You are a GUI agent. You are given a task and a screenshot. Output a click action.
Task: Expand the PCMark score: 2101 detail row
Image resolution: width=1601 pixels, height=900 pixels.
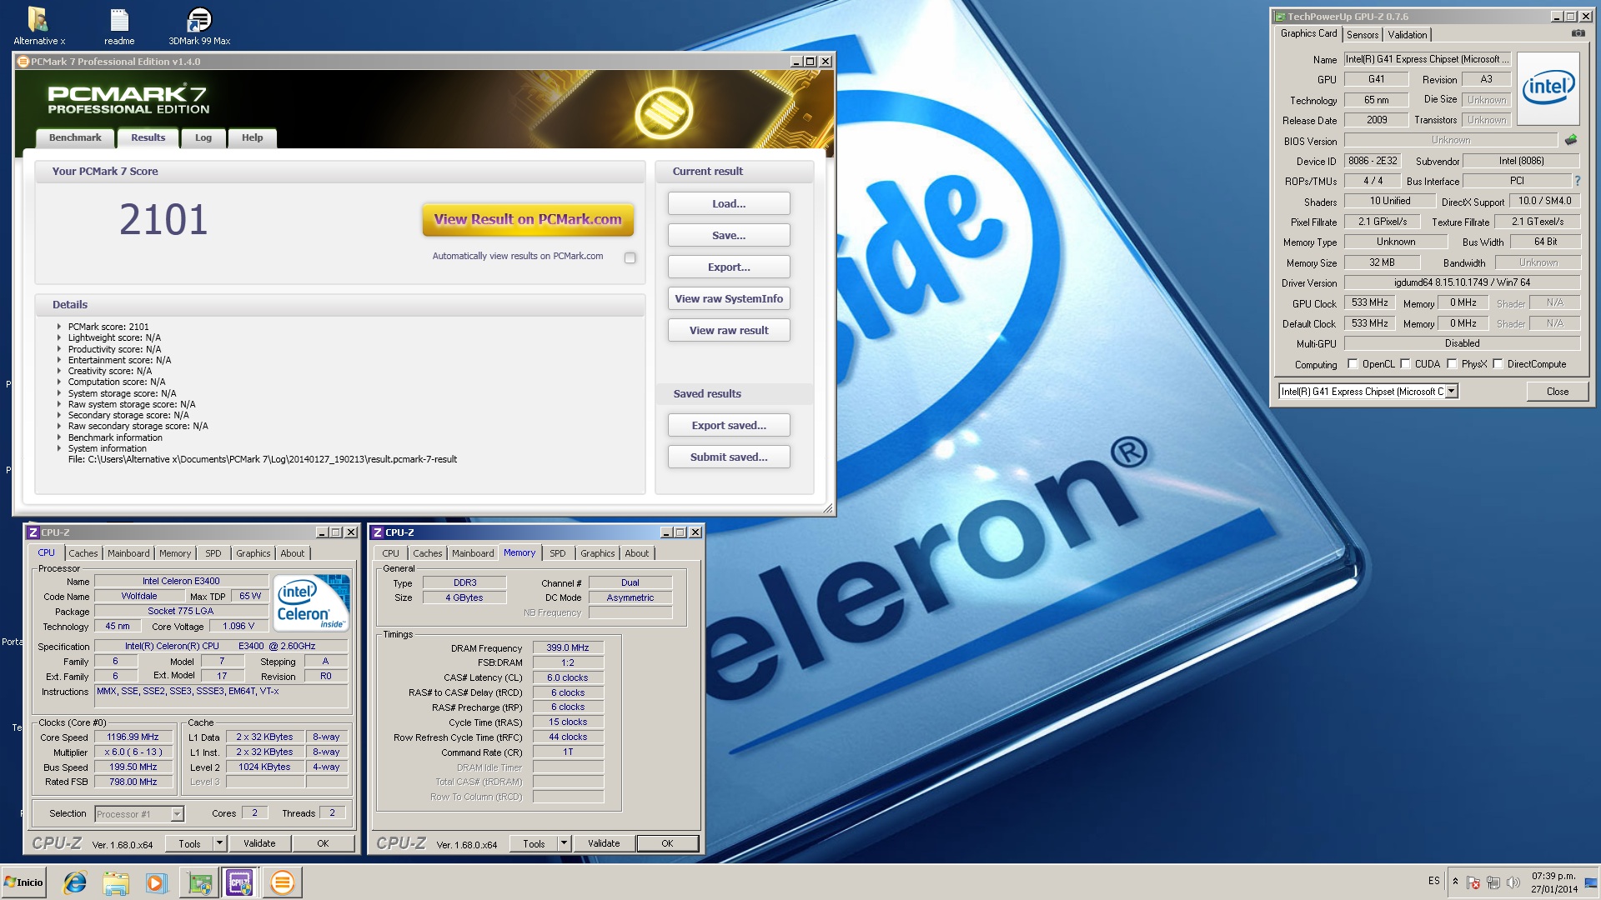[x=59, y=327]
